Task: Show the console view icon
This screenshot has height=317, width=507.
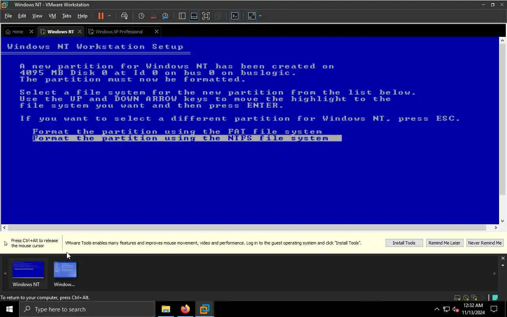Action: (235, 16)
